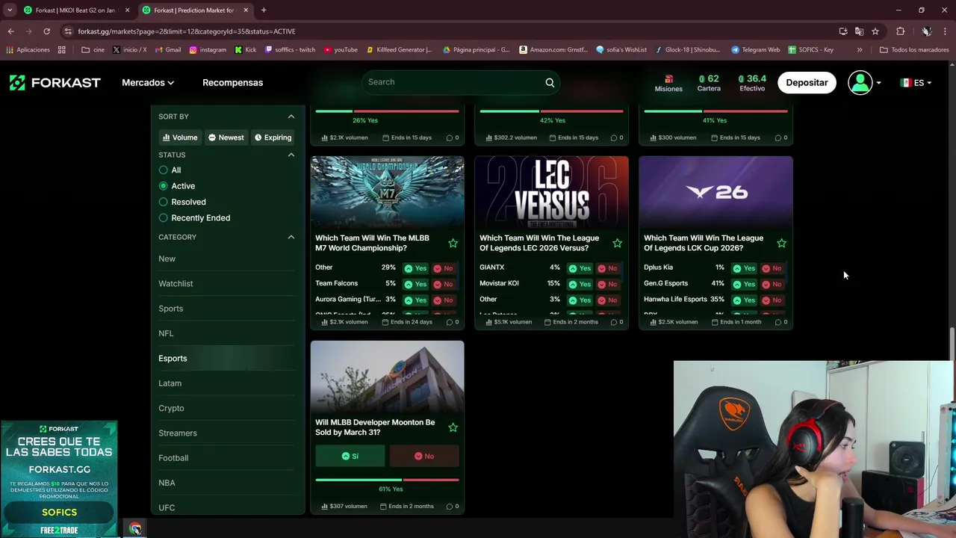Open the Instagram bookmark
The height and width of the screenshot is (538, 956).
(x=208, y=50)
